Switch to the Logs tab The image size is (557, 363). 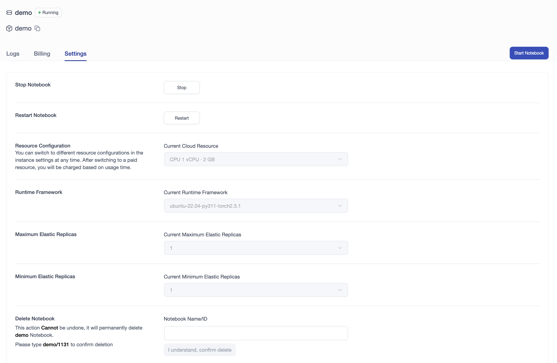13,53
